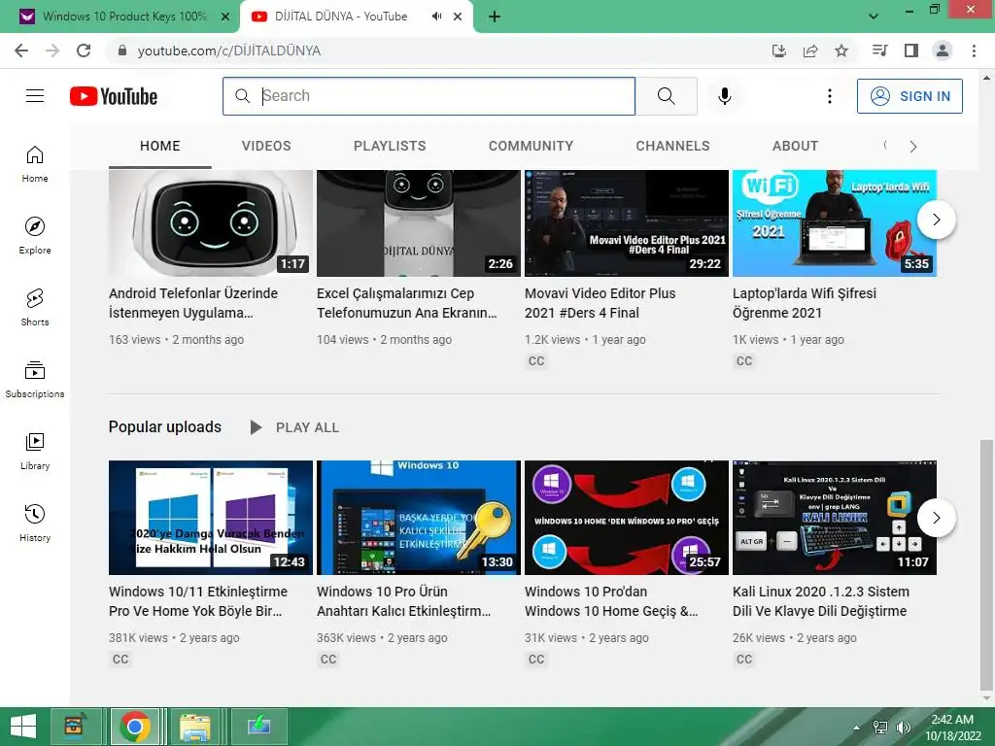Click the 11:07 Kali Linux thumbnail
995x746 pixels.
point(835,518)
